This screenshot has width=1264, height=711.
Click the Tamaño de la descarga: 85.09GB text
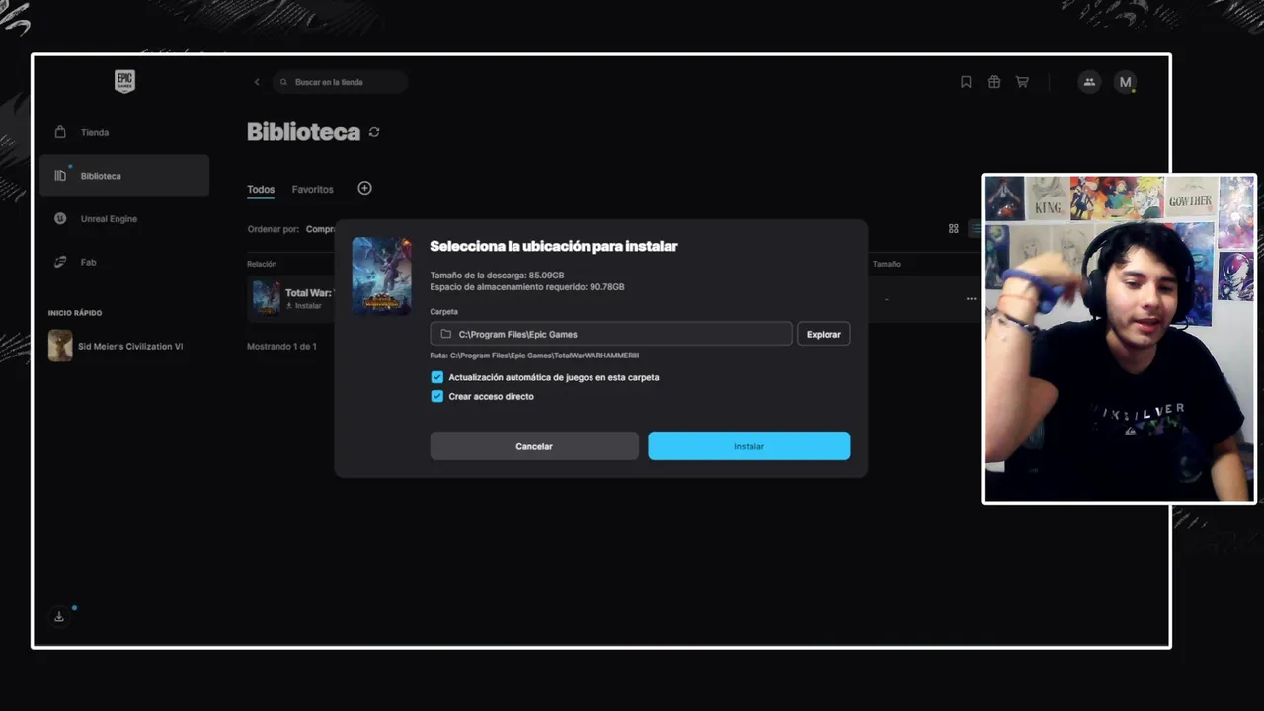pyautogui.click(x=497, y=276)
